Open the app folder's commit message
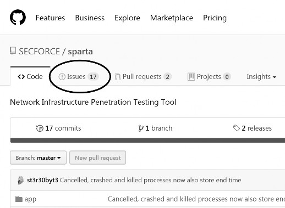Image resolution: width=285 pixels, height=208 pixels. coord(196,199)
